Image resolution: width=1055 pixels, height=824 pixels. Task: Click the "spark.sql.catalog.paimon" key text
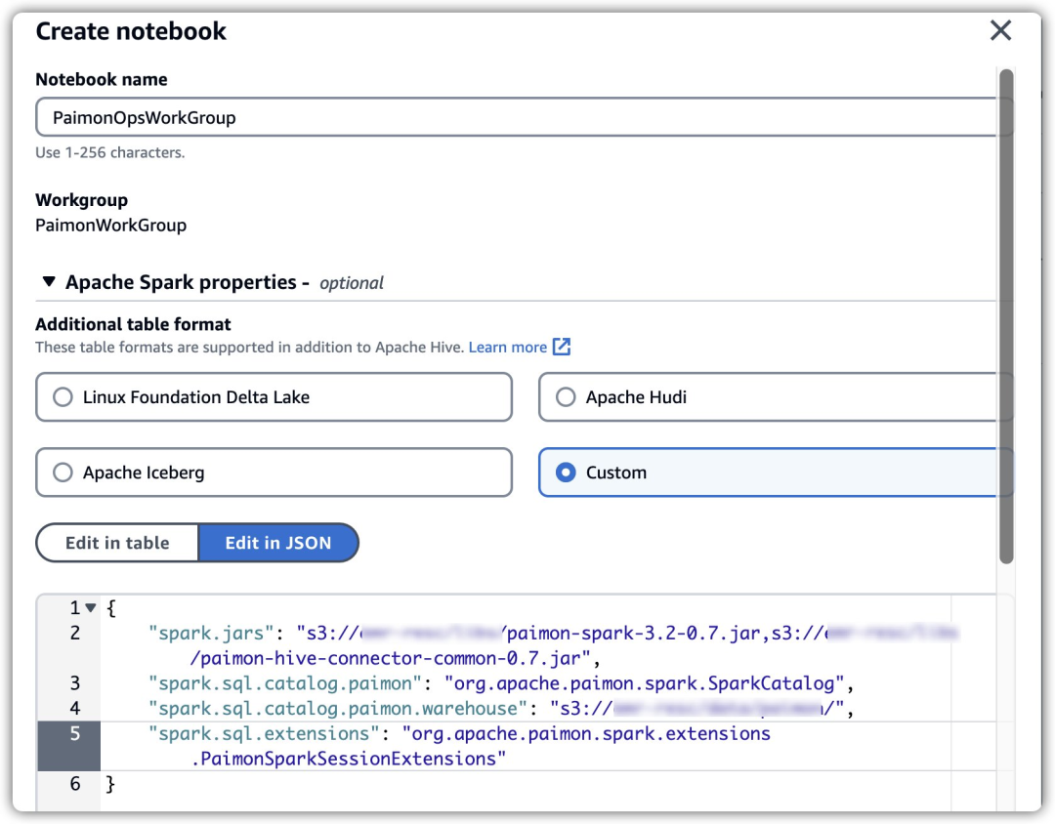tap(284, 683)
